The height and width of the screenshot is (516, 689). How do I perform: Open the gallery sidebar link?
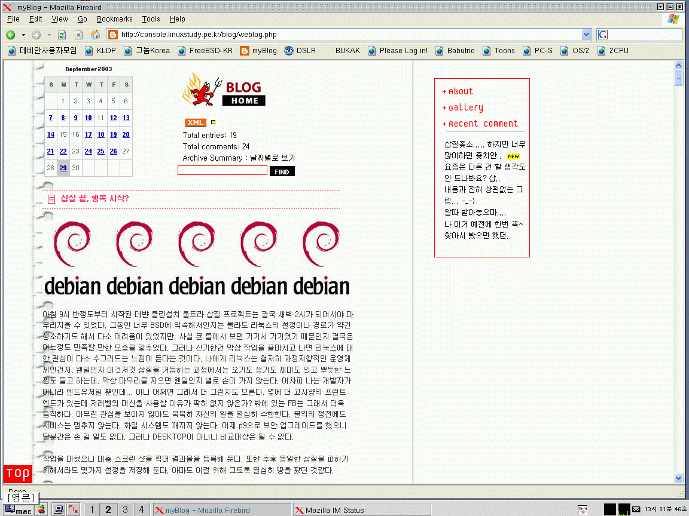465,107
